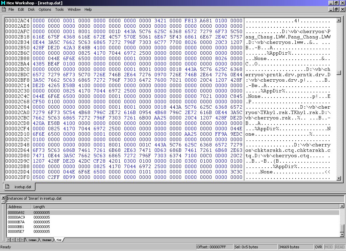Click the Hex Workshop application icon in title bar
Screen dimensions: 346x251
pyautogui.click(x=3, y=3)
